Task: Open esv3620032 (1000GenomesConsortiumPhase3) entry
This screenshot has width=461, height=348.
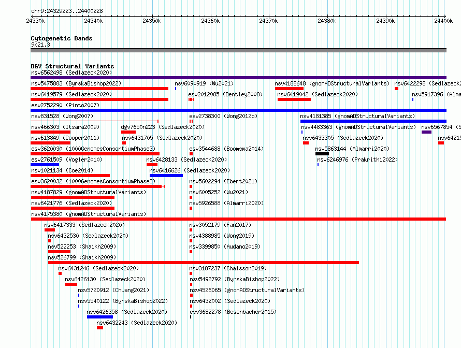Action: [93, 181]
